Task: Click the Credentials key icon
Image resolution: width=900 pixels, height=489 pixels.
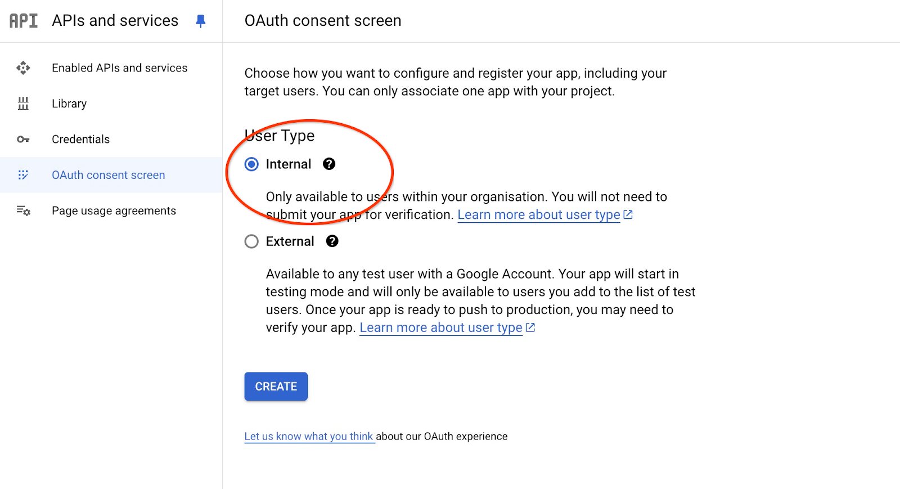Action: click(23, 140)
